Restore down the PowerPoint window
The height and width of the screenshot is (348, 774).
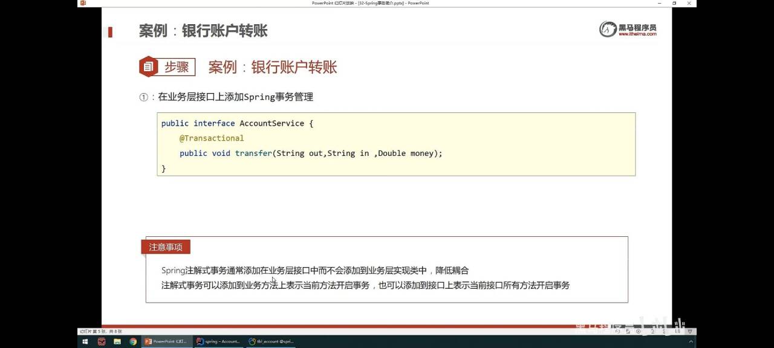(x=674, y=3)
